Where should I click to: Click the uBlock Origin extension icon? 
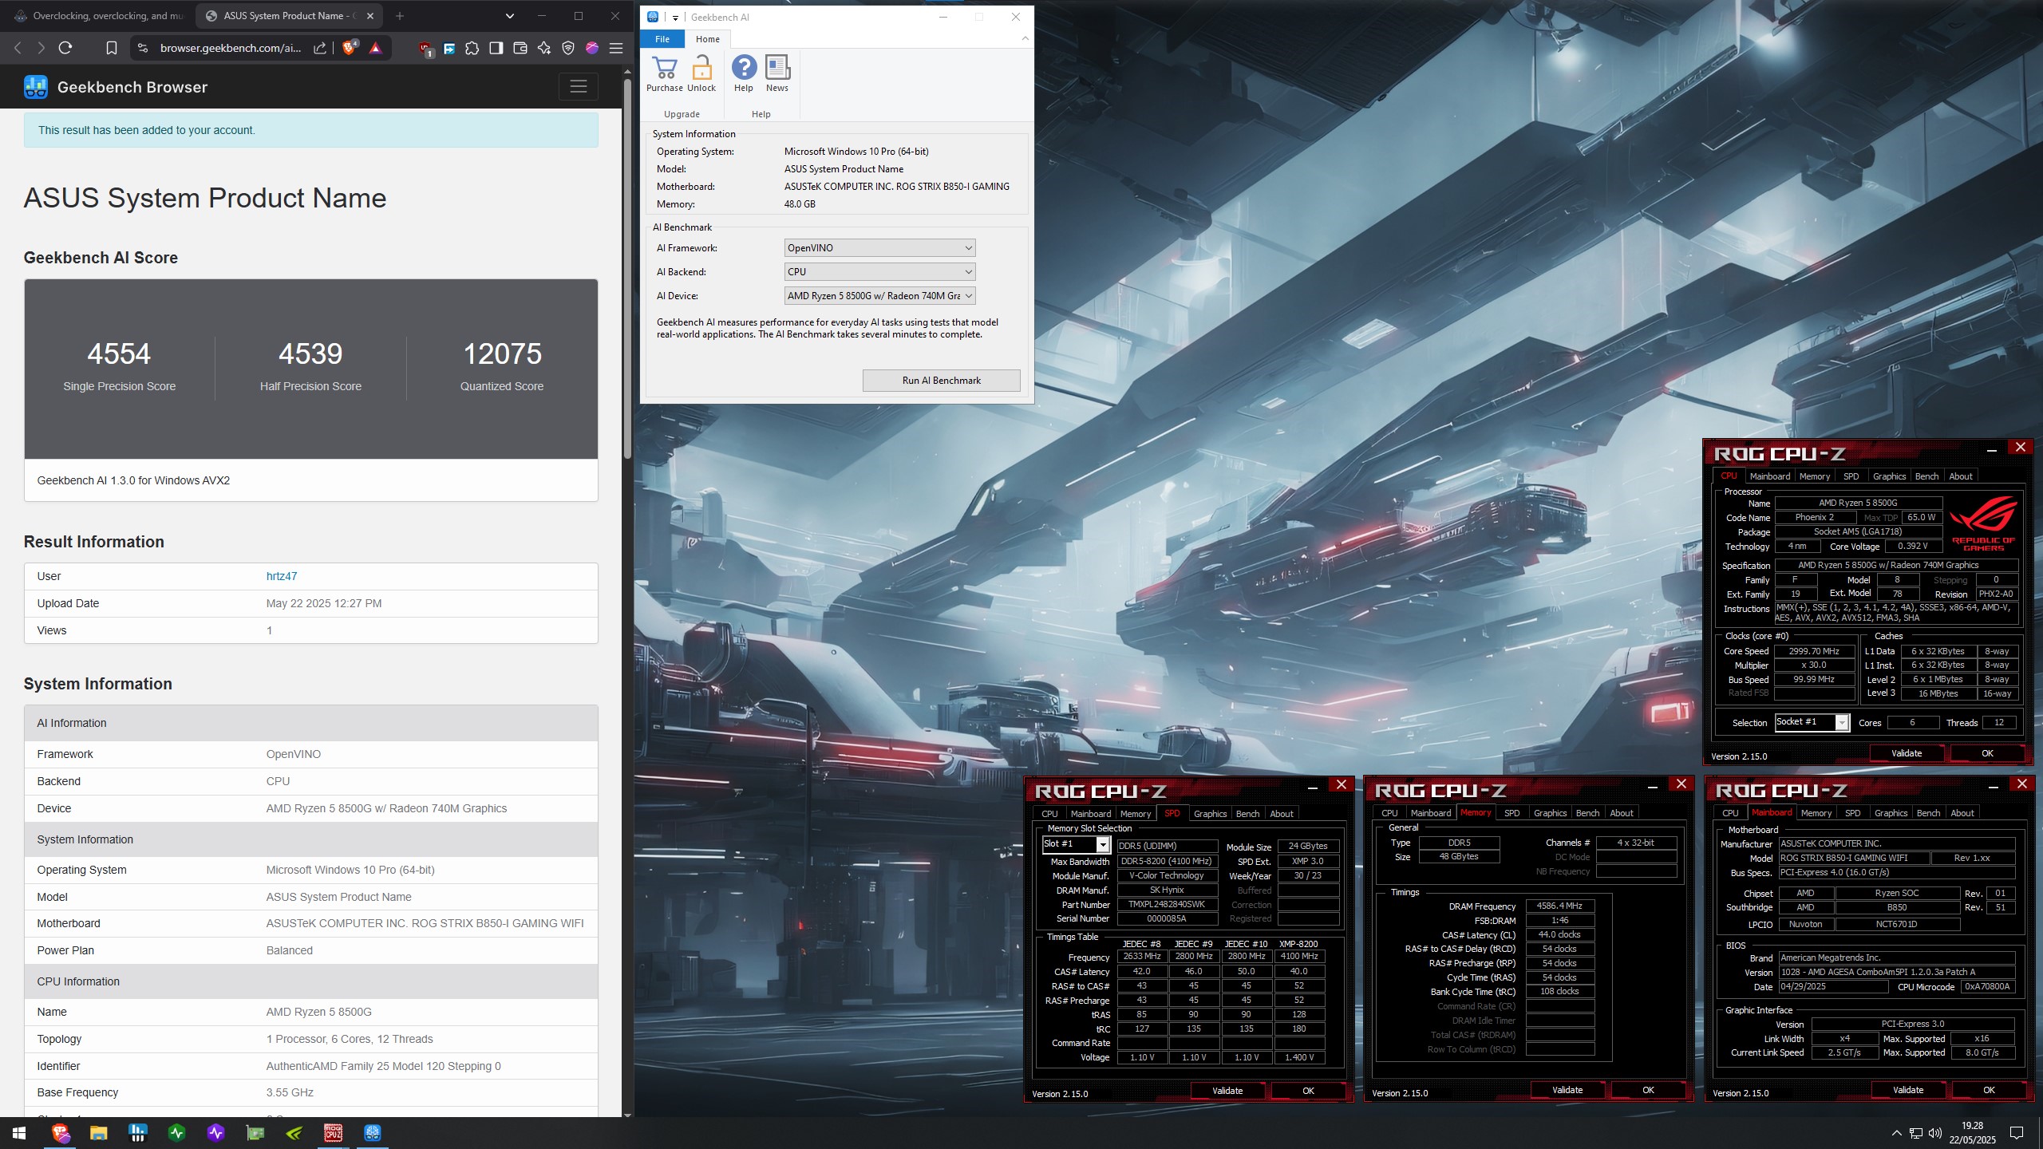pos(425,49)
